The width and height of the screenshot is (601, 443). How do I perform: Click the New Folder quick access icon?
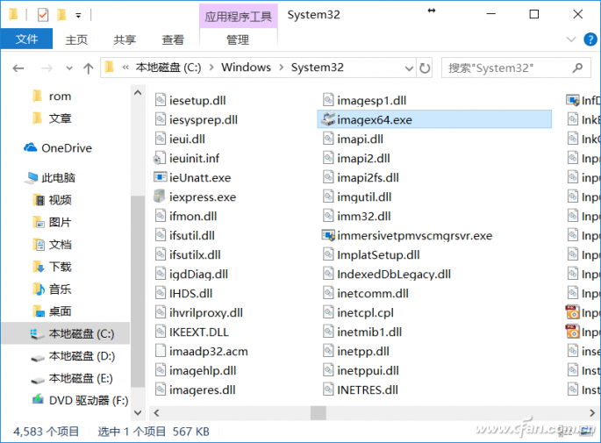click(61, 15)
